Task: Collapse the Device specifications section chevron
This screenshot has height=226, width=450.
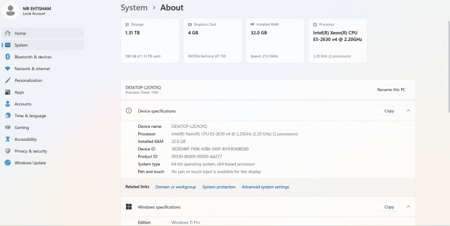Action: click(x=408, y=111)
